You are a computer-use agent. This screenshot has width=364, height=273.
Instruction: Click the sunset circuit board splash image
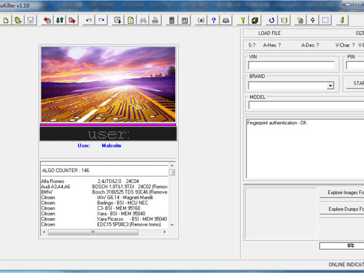click(x=108, y=84)
